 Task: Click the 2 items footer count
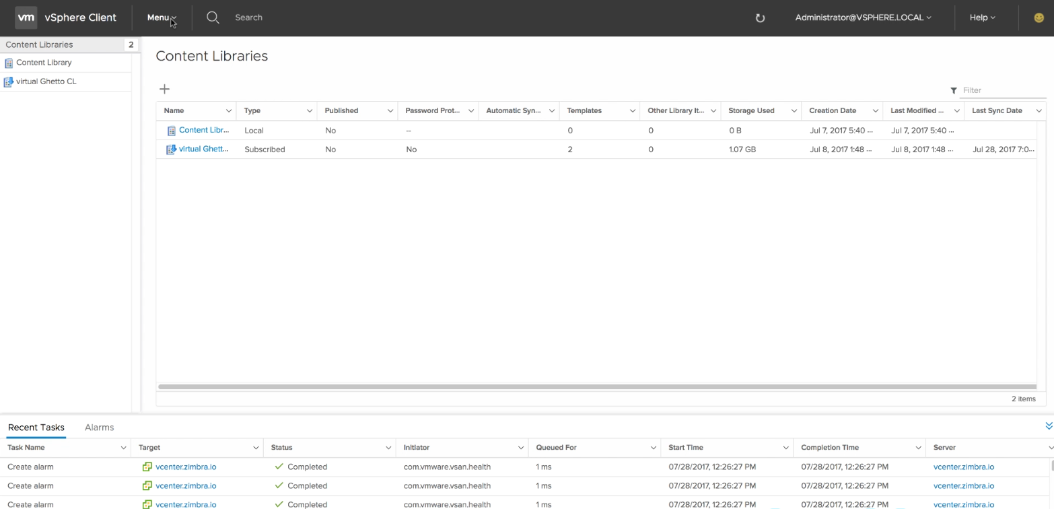pyautogui.click(x=1024, y=399)
